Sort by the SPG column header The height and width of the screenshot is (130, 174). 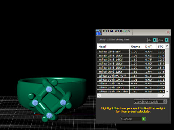click(x=161, y=47)
